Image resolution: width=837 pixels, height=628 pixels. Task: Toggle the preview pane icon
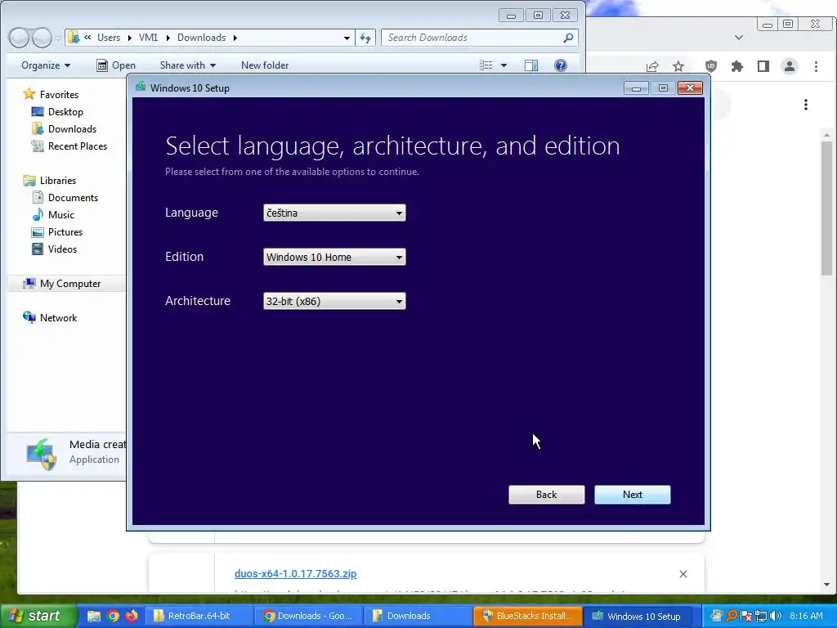[531, 65]
